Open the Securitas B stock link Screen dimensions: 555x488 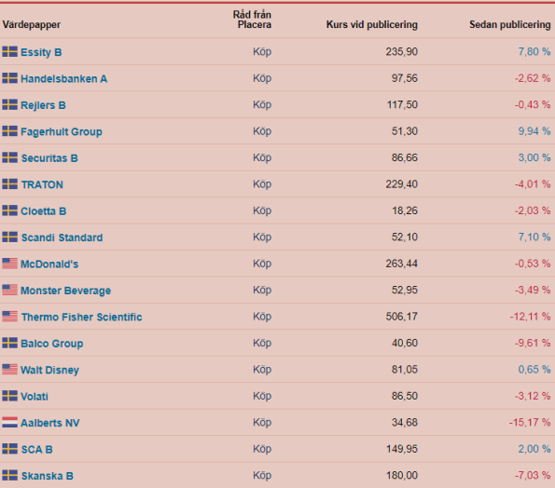[49, 158]
